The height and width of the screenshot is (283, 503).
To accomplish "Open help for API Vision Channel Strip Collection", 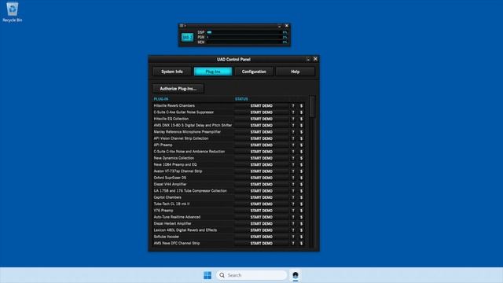I will point(293,138).
